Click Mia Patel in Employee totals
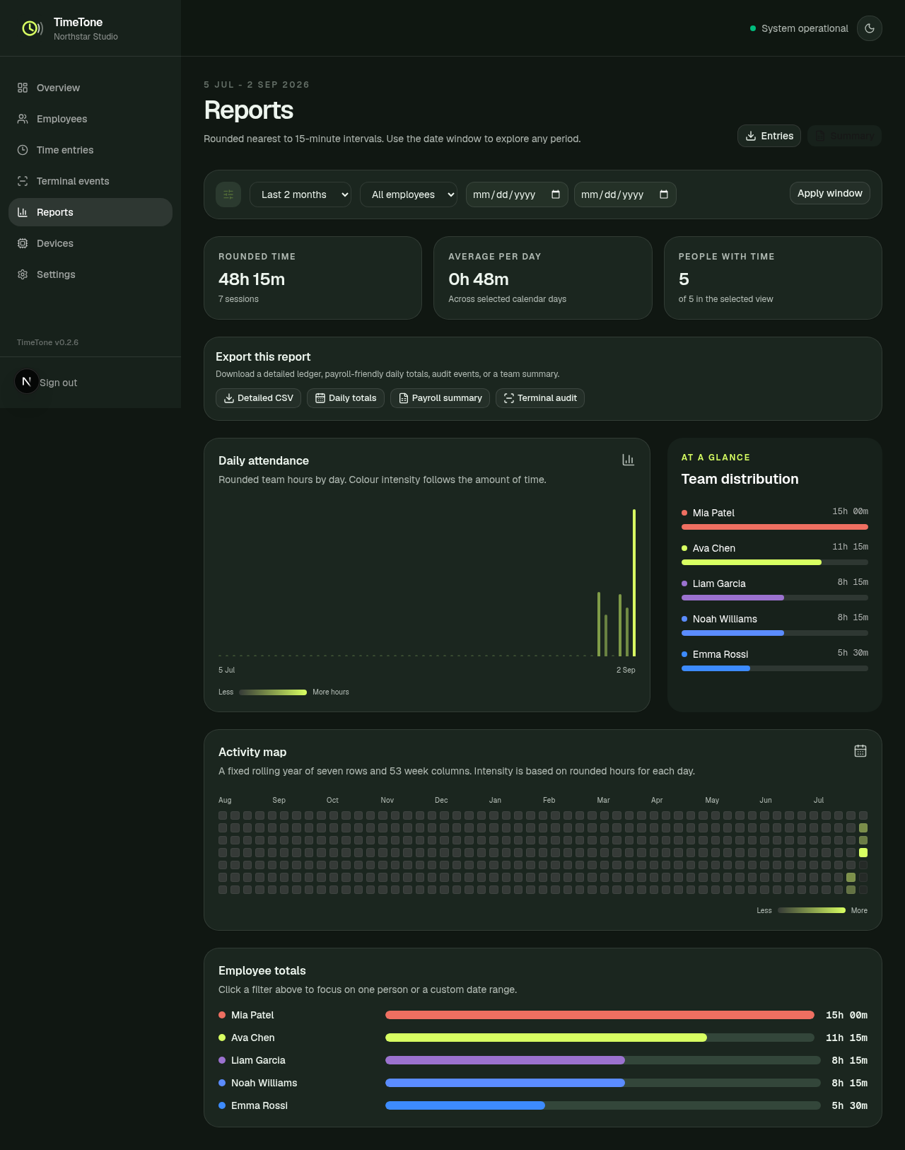905x1150 pixels. [x=252, y=1015]
